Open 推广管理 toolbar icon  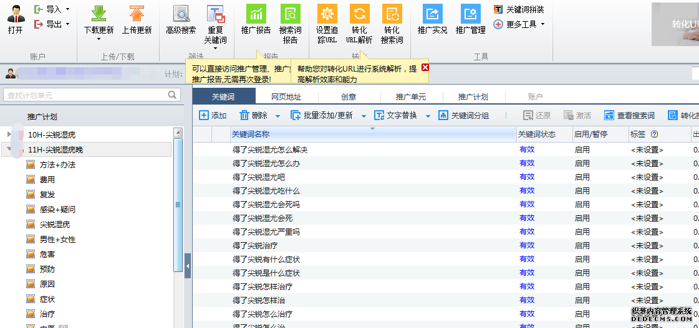[470, 14]
